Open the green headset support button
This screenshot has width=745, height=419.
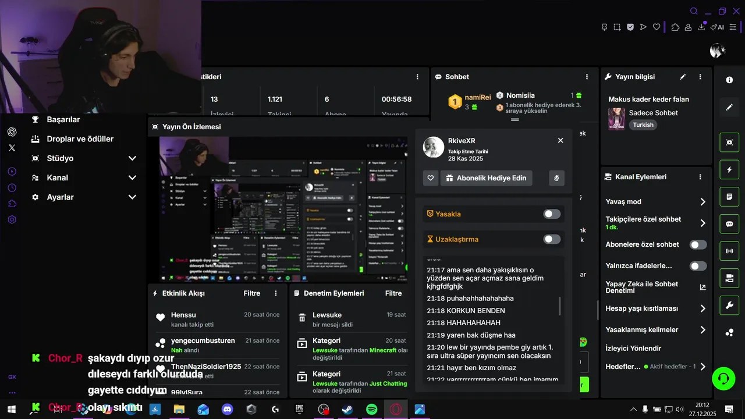click(723, 379)
